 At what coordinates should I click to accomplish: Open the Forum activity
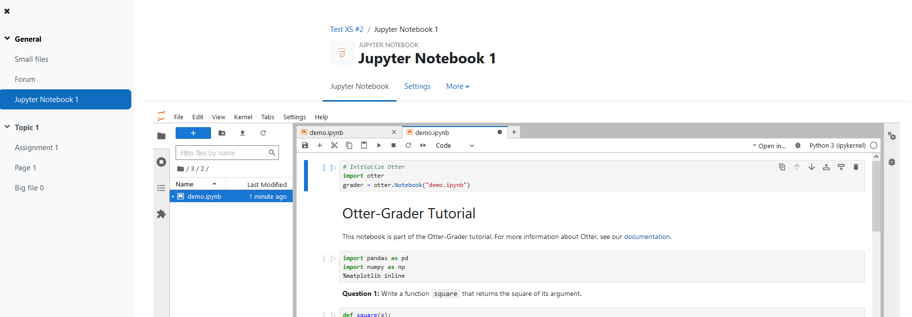coord(25,79)
